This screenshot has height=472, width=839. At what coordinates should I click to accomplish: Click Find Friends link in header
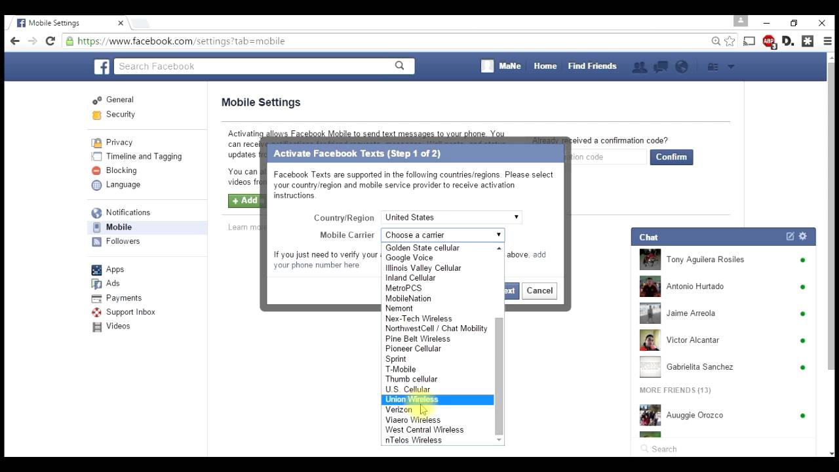coord(592,66)
